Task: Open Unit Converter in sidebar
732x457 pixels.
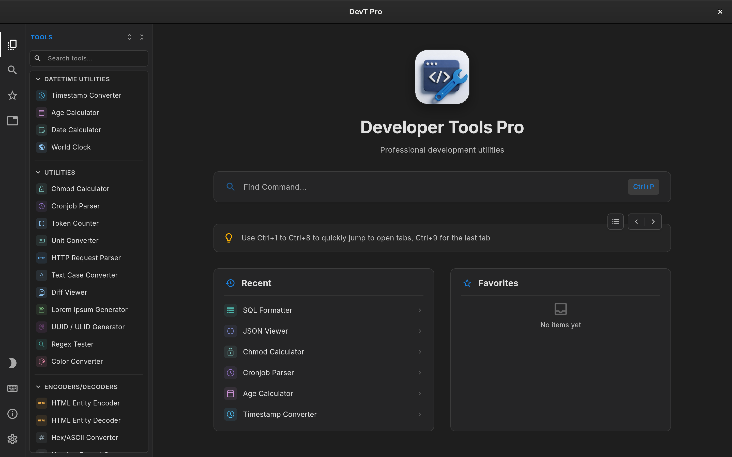Action: click(x=89, y=241)
